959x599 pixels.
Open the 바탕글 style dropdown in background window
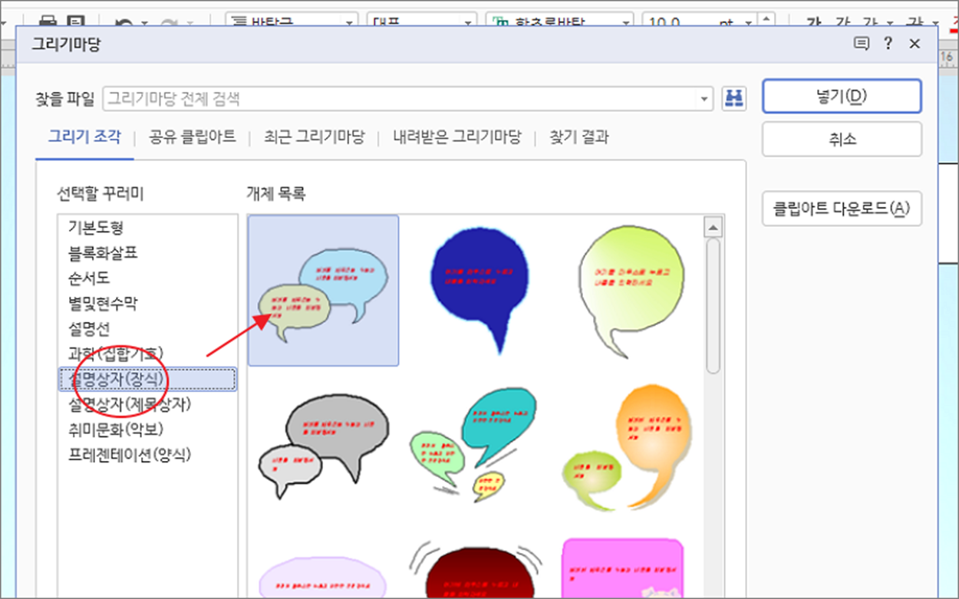click(x=351, y=21)
